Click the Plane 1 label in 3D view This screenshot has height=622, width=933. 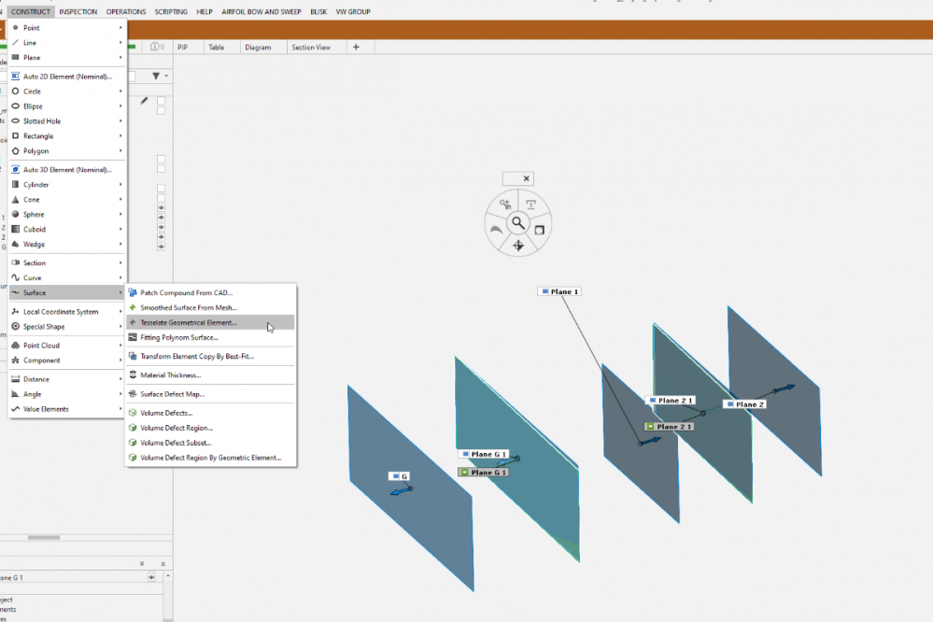click(x=559, y=292)
